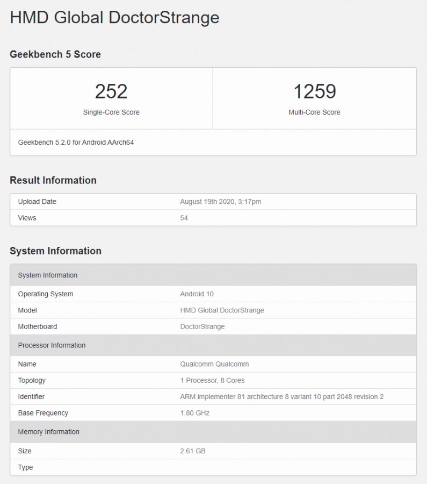Click the Topology value 1 Processor, 8 Cores
The height and width of the screenshot is (484, 427).
pyautogui.click(x=212, y=380)
